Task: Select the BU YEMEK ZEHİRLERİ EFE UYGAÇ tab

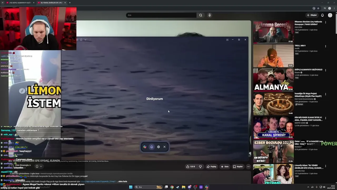Action: [51, 3]
